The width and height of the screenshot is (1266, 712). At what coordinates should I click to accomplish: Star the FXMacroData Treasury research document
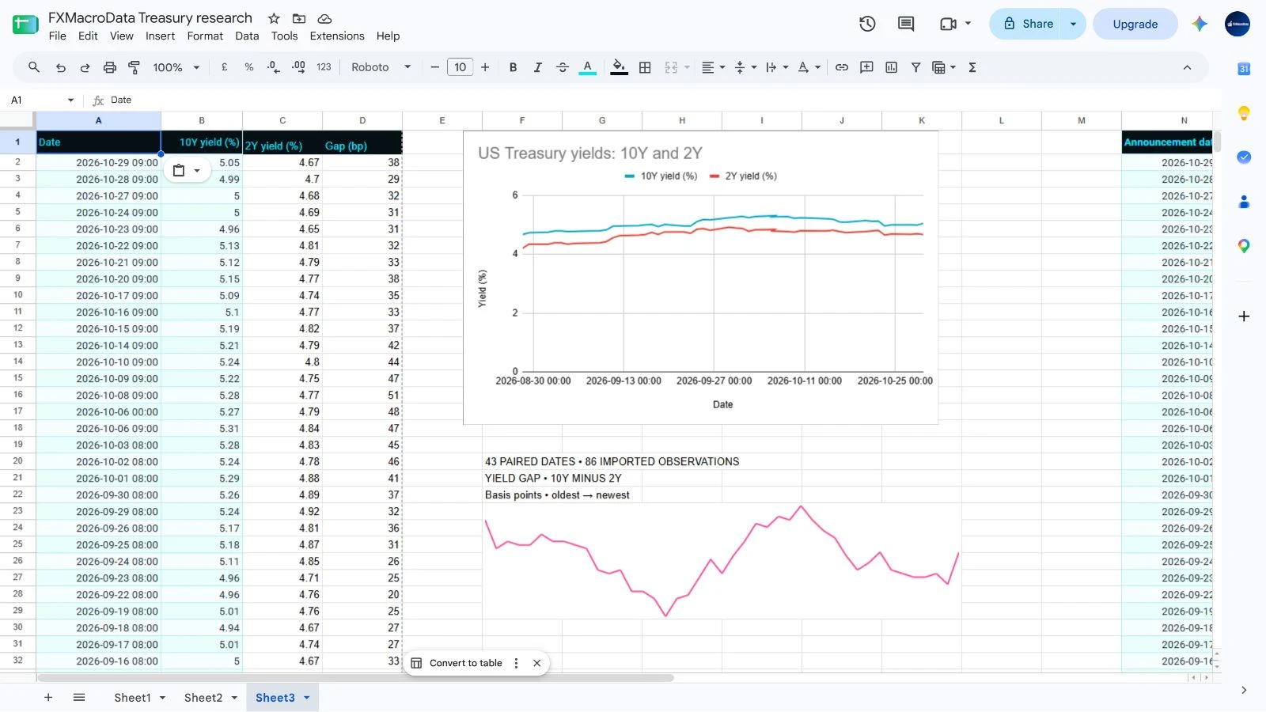[x=274, y=18]
